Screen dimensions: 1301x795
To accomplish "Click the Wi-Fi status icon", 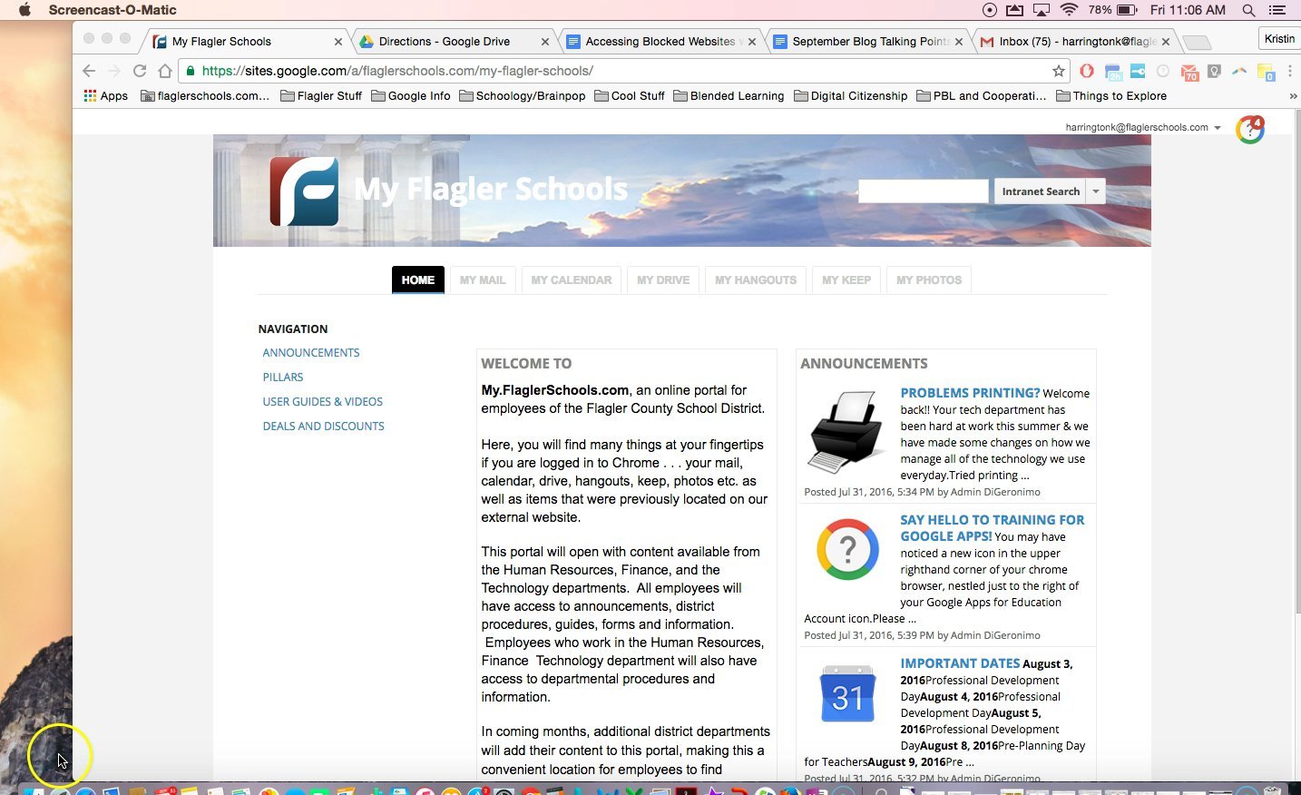I will pyautogui.click(x=1069, y=10).
